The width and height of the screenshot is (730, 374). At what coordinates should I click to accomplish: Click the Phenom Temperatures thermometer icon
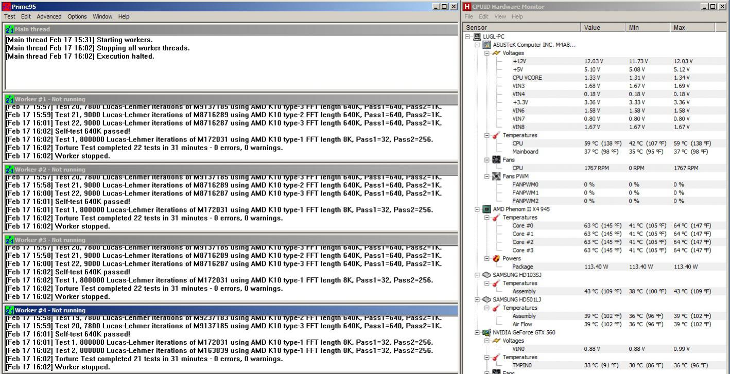click(496, 218)
